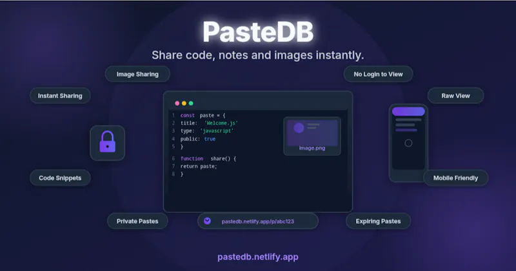
Task: Select the Private Pastes pill
Action: tap(137, 221)
